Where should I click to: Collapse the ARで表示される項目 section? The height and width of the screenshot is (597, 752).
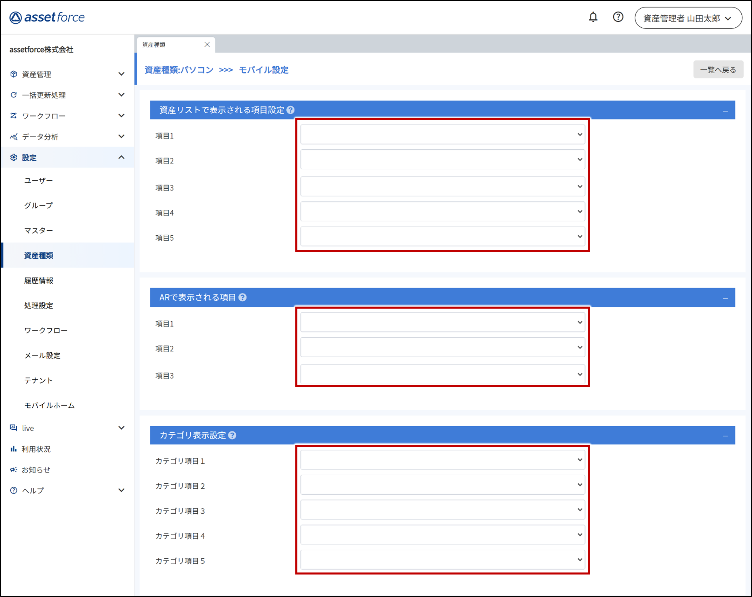click(x=725, y=298)
